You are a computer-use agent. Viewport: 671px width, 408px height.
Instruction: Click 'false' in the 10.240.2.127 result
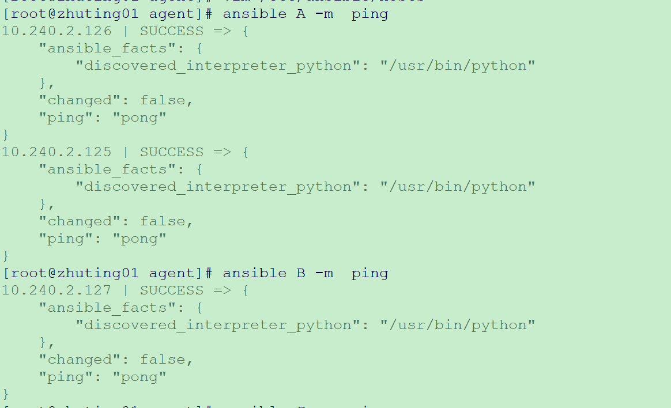click(x=163, y=359)
